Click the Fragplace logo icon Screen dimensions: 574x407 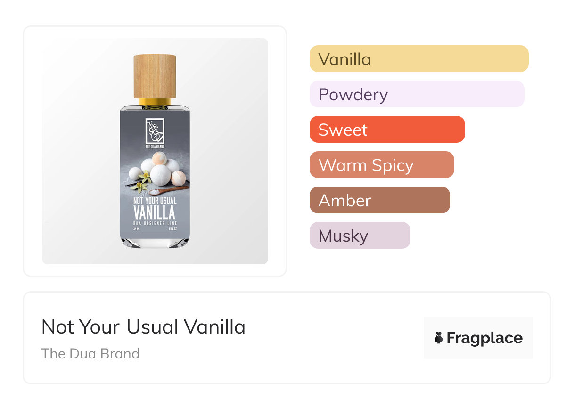439,338
